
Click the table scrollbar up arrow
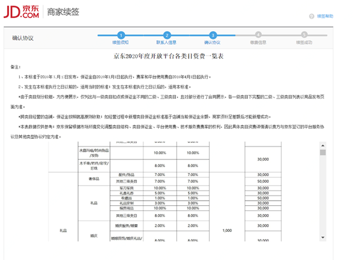pyautogui.click(x=323, y=145)
